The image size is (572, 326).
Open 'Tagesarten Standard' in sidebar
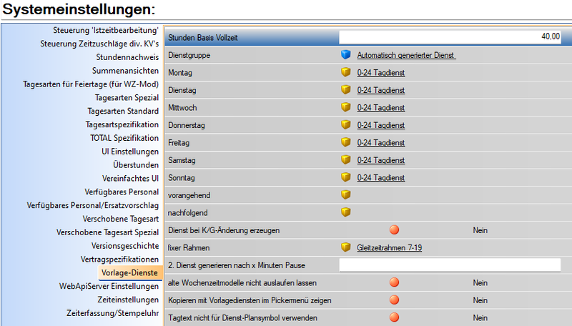(123, 112)
